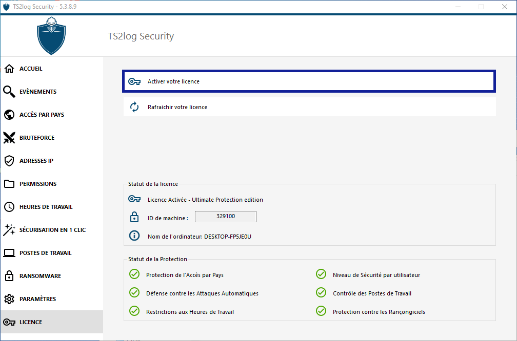Click the computer name DESKTOP-FP5JE0U text
Screen dimensions: 517x341
(228, 237)
